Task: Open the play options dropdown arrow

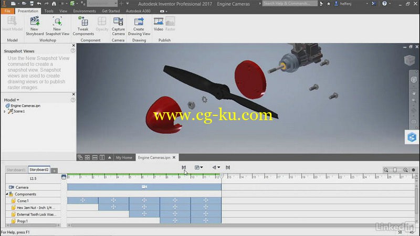Action: coord(202,167)
